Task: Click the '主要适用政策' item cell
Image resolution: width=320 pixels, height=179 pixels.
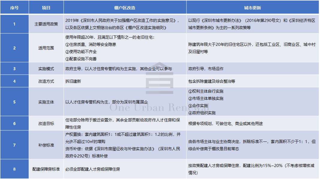Action: (46, 24)
